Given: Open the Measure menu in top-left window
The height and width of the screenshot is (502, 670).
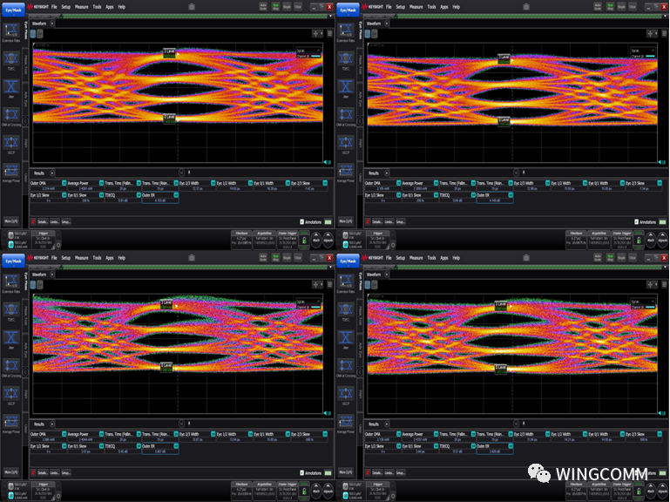Looking at the screenshot, I should point(81,6).
